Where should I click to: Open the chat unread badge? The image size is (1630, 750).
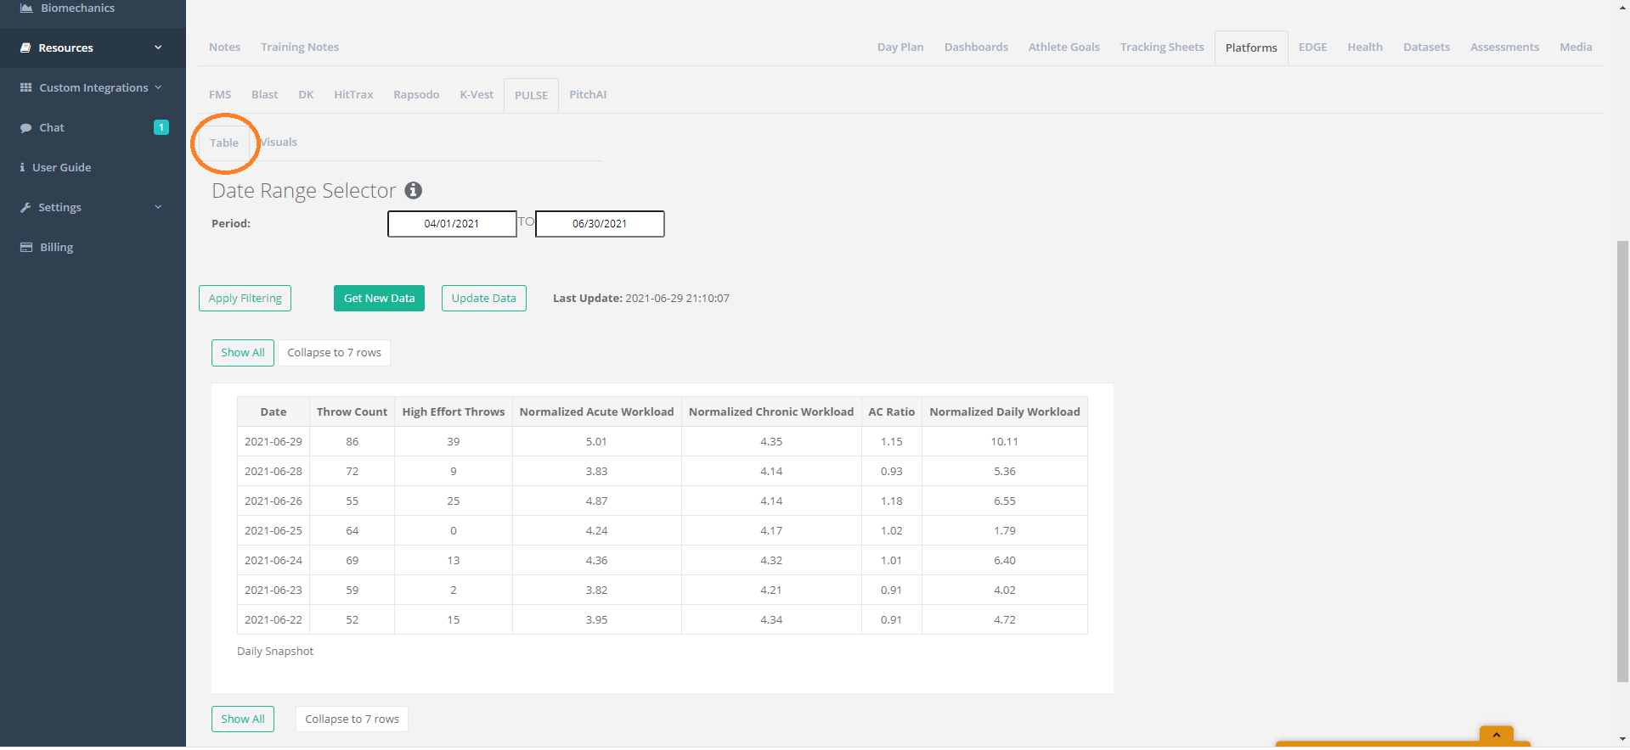click(x=161, y=127)
